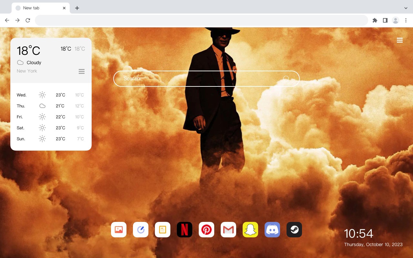Viewport: 413px width, 258px height.
Task: Click the Sat. forecast day label
Action: pyautogui.click(x=21, y=128)
